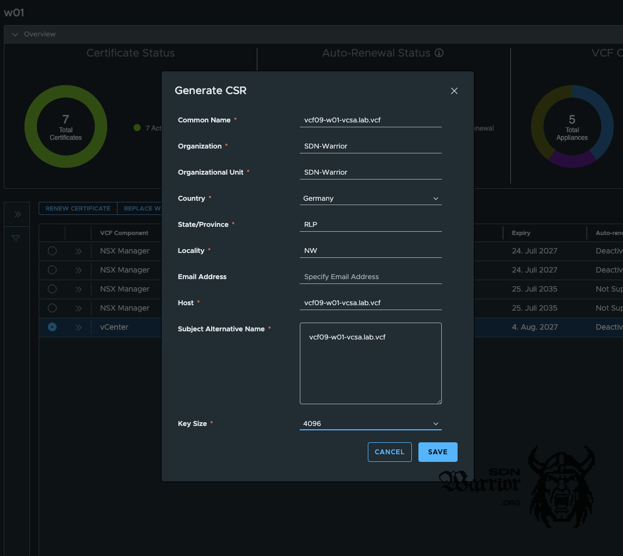Save the generated CSR
The image size is (623, 556).
437,452
